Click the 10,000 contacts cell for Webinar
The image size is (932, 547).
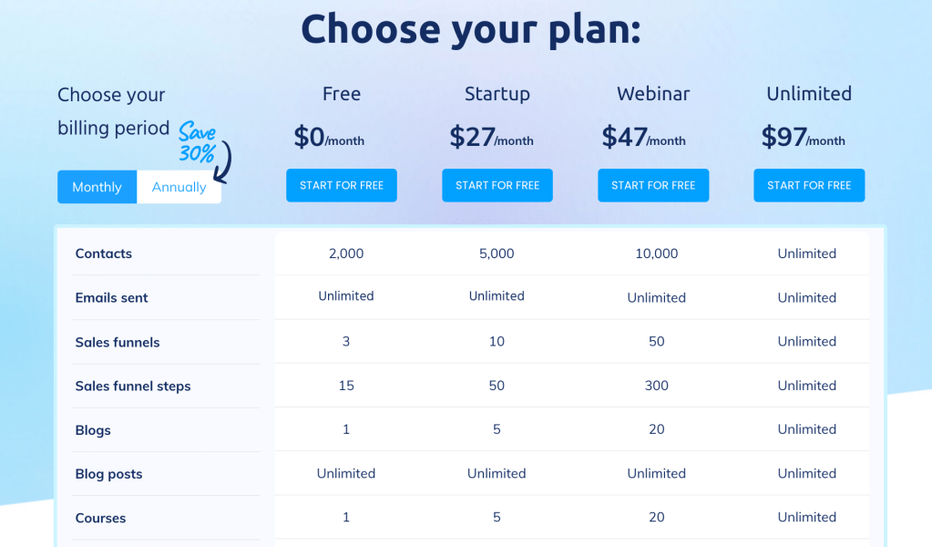pyautogui.click(x=657, y=253)
